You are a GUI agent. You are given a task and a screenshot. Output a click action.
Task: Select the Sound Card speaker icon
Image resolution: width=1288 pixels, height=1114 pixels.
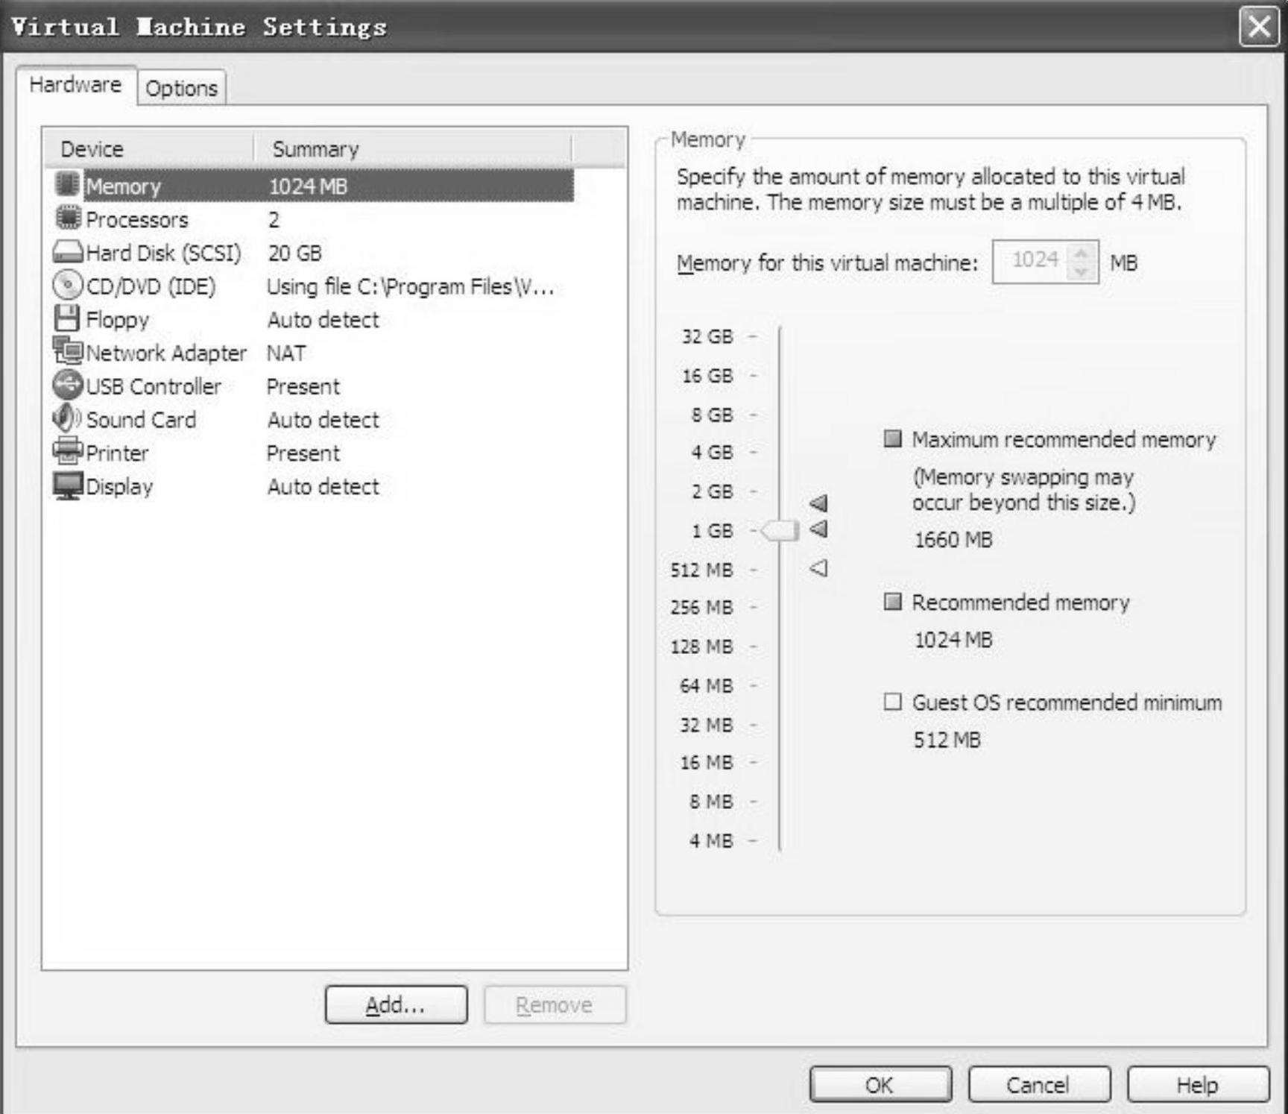point(67,418)
